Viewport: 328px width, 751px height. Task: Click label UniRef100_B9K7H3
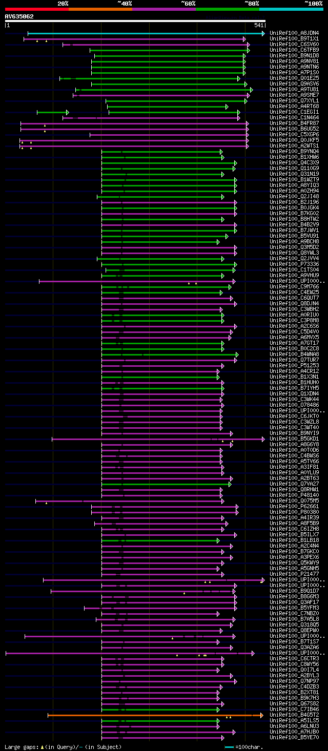(x=294, y=698)
